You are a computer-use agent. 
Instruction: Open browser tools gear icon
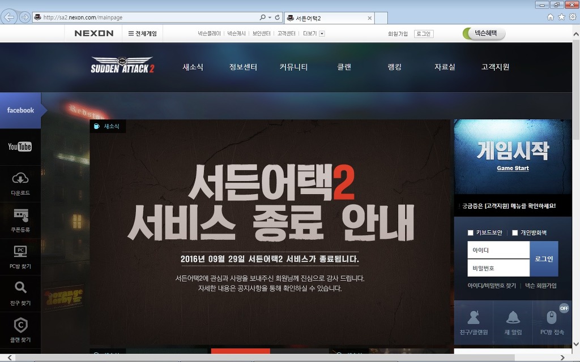pos(573,17)
